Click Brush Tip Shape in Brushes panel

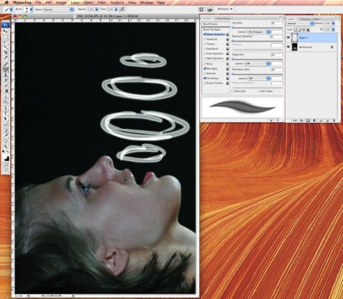[212, 30]
